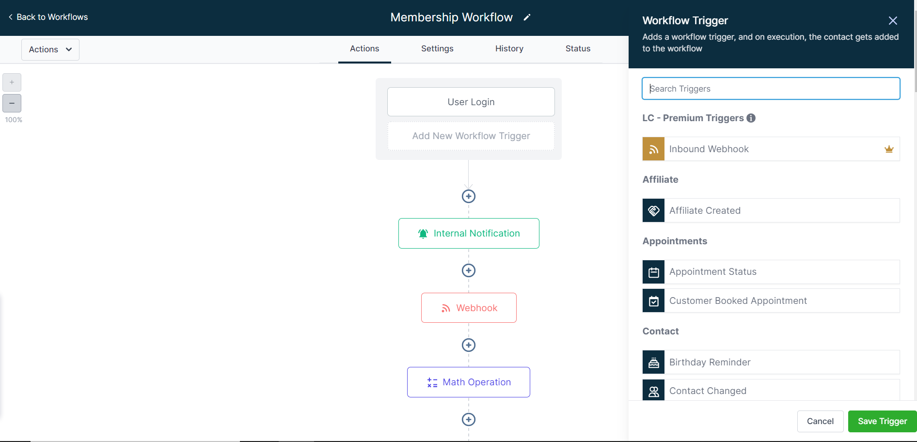This screenshot has height=442, width=917.
Task: Click the Birthday Reminder cake icon
Action: coord(653,362)
